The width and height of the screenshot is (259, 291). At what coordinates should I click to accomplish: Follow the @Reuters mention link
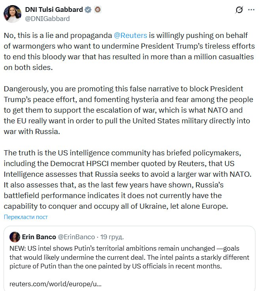(x=130, y=36)
